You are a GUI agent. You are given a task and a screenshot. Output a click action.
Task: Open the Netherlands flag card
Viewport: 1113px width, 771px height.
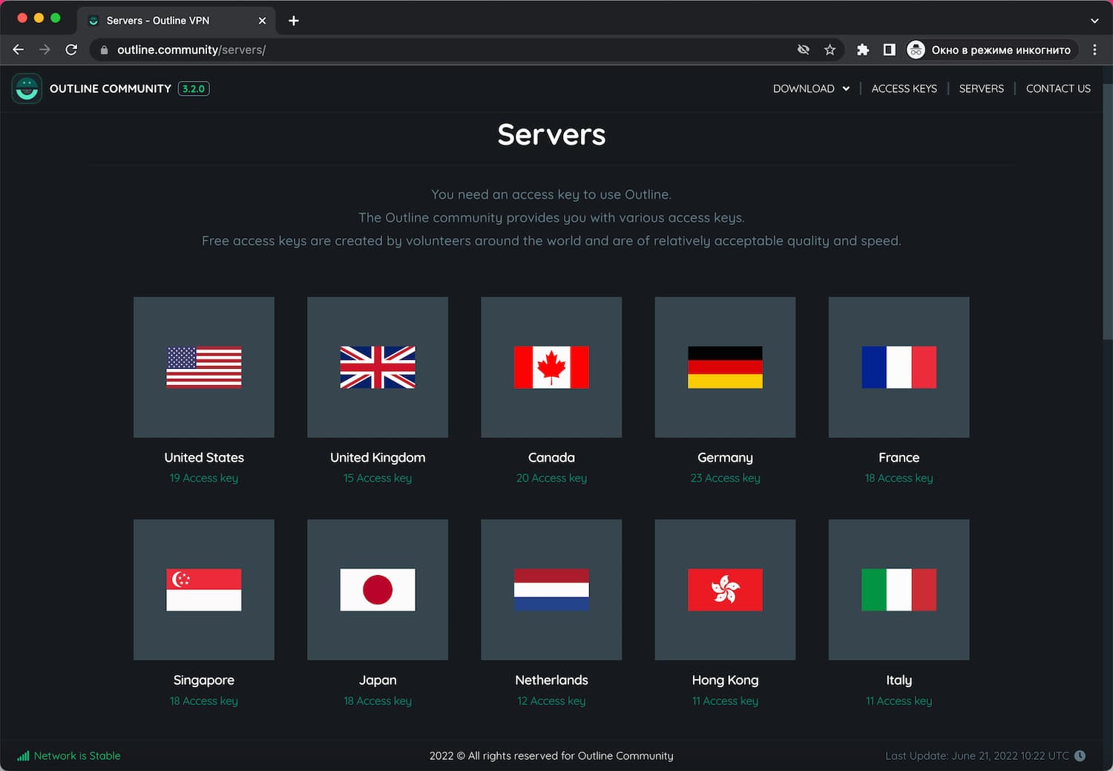(551, 590)
